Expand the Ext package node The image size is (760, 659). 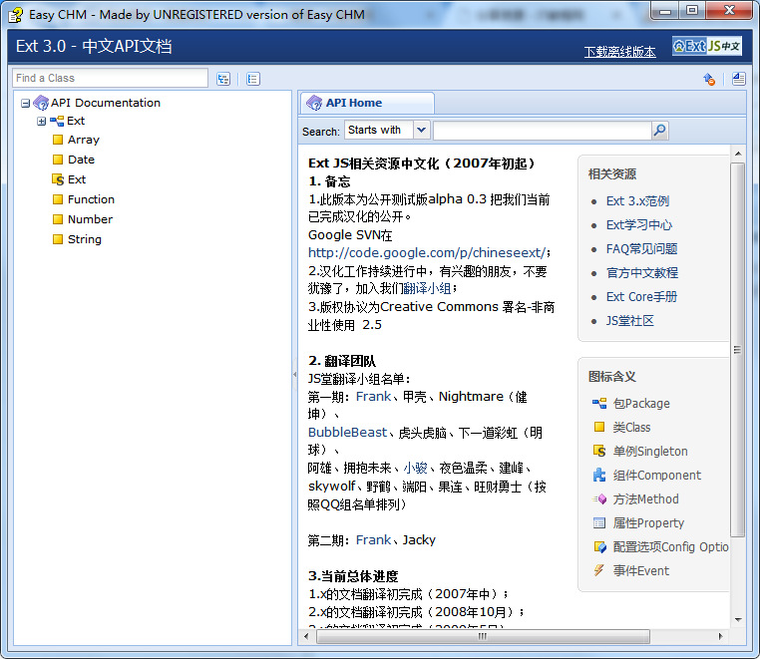[x=42, y=121]
